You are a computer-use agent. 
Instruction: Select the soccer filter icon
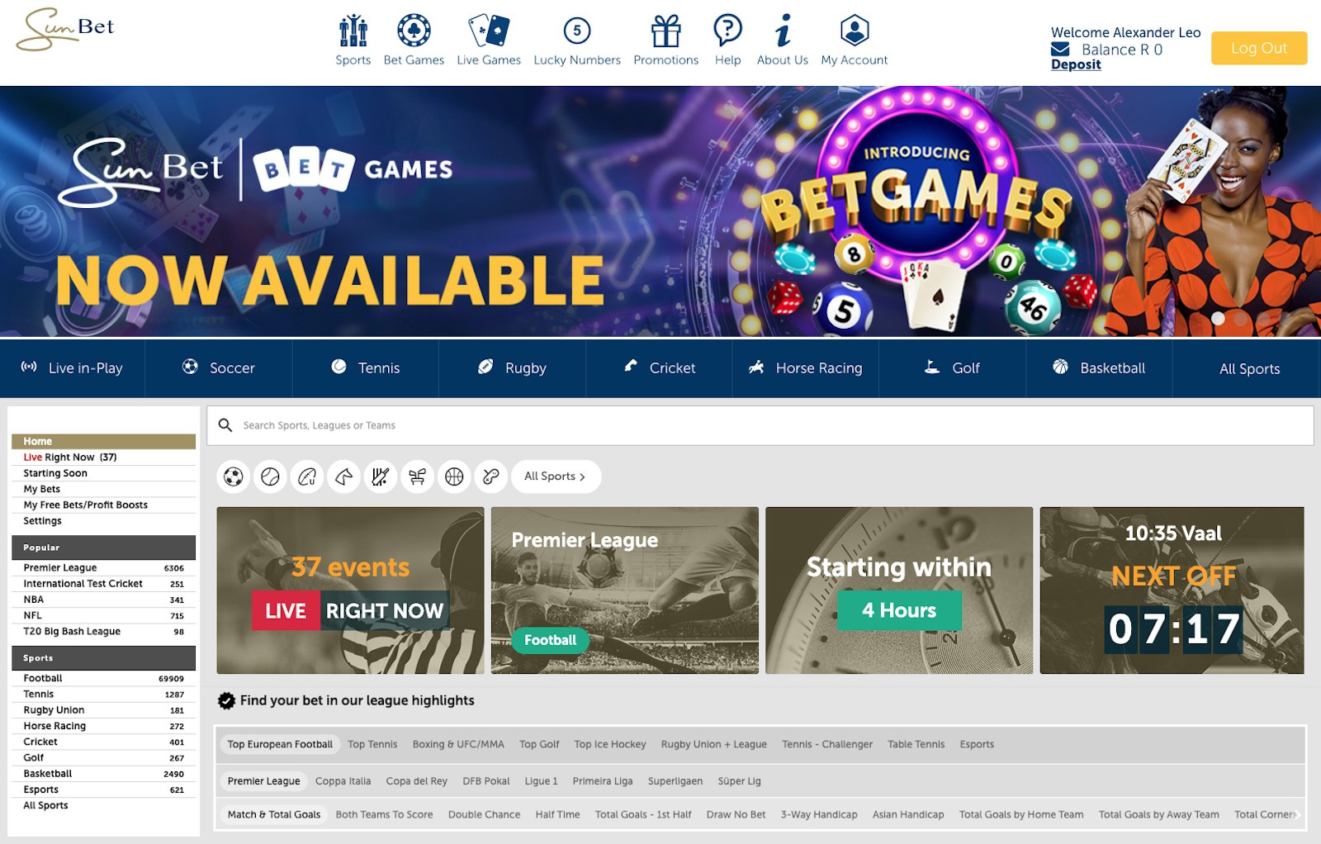(x=234, y=477)
